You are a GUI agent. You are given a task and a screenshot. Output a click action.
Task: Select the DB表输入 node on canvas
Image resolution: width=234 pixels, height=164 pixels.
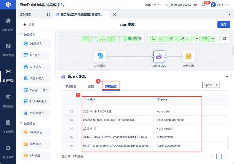(101, 56)
